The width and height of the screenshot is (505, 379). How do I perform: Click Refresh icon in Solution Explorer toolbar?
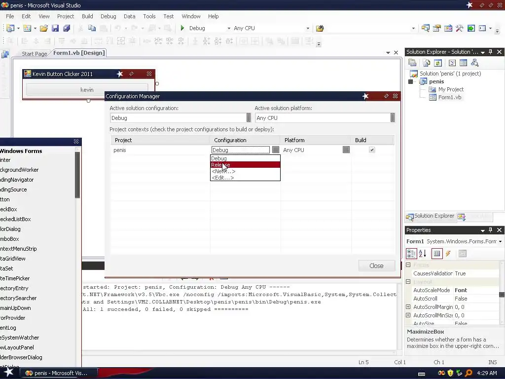pyautogui.click(x=438, y=63)
